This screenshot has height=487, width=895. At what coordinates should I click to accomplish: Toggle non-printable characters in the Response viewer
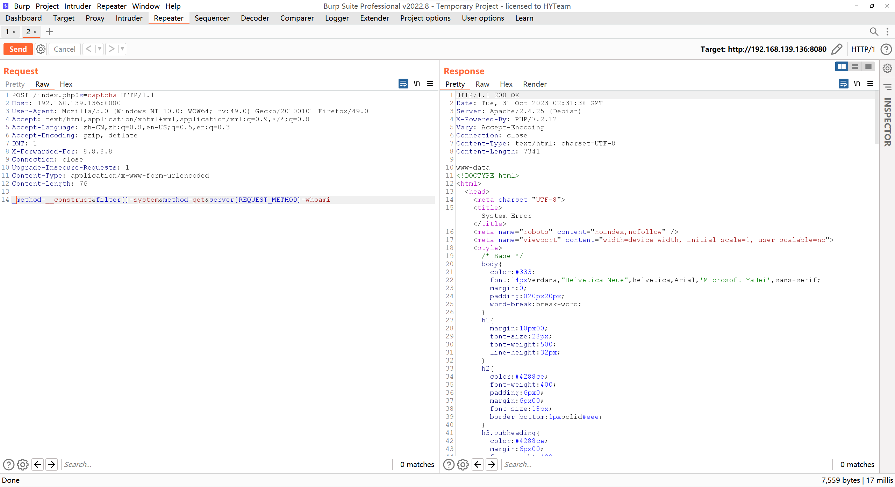[857, 84]
